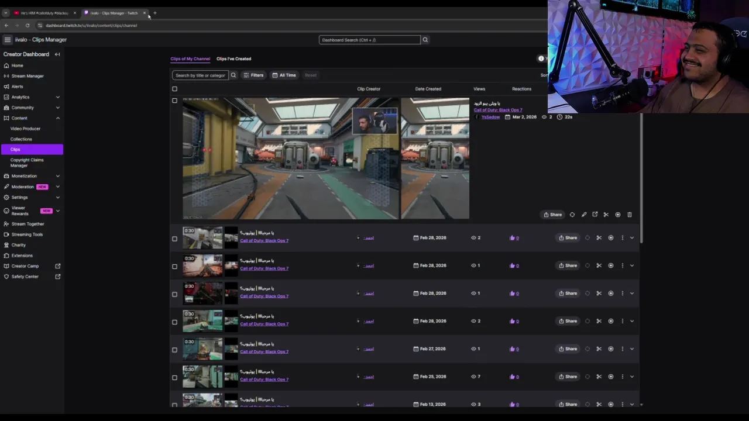Expand the Analytics section

(x=57, y=97)
